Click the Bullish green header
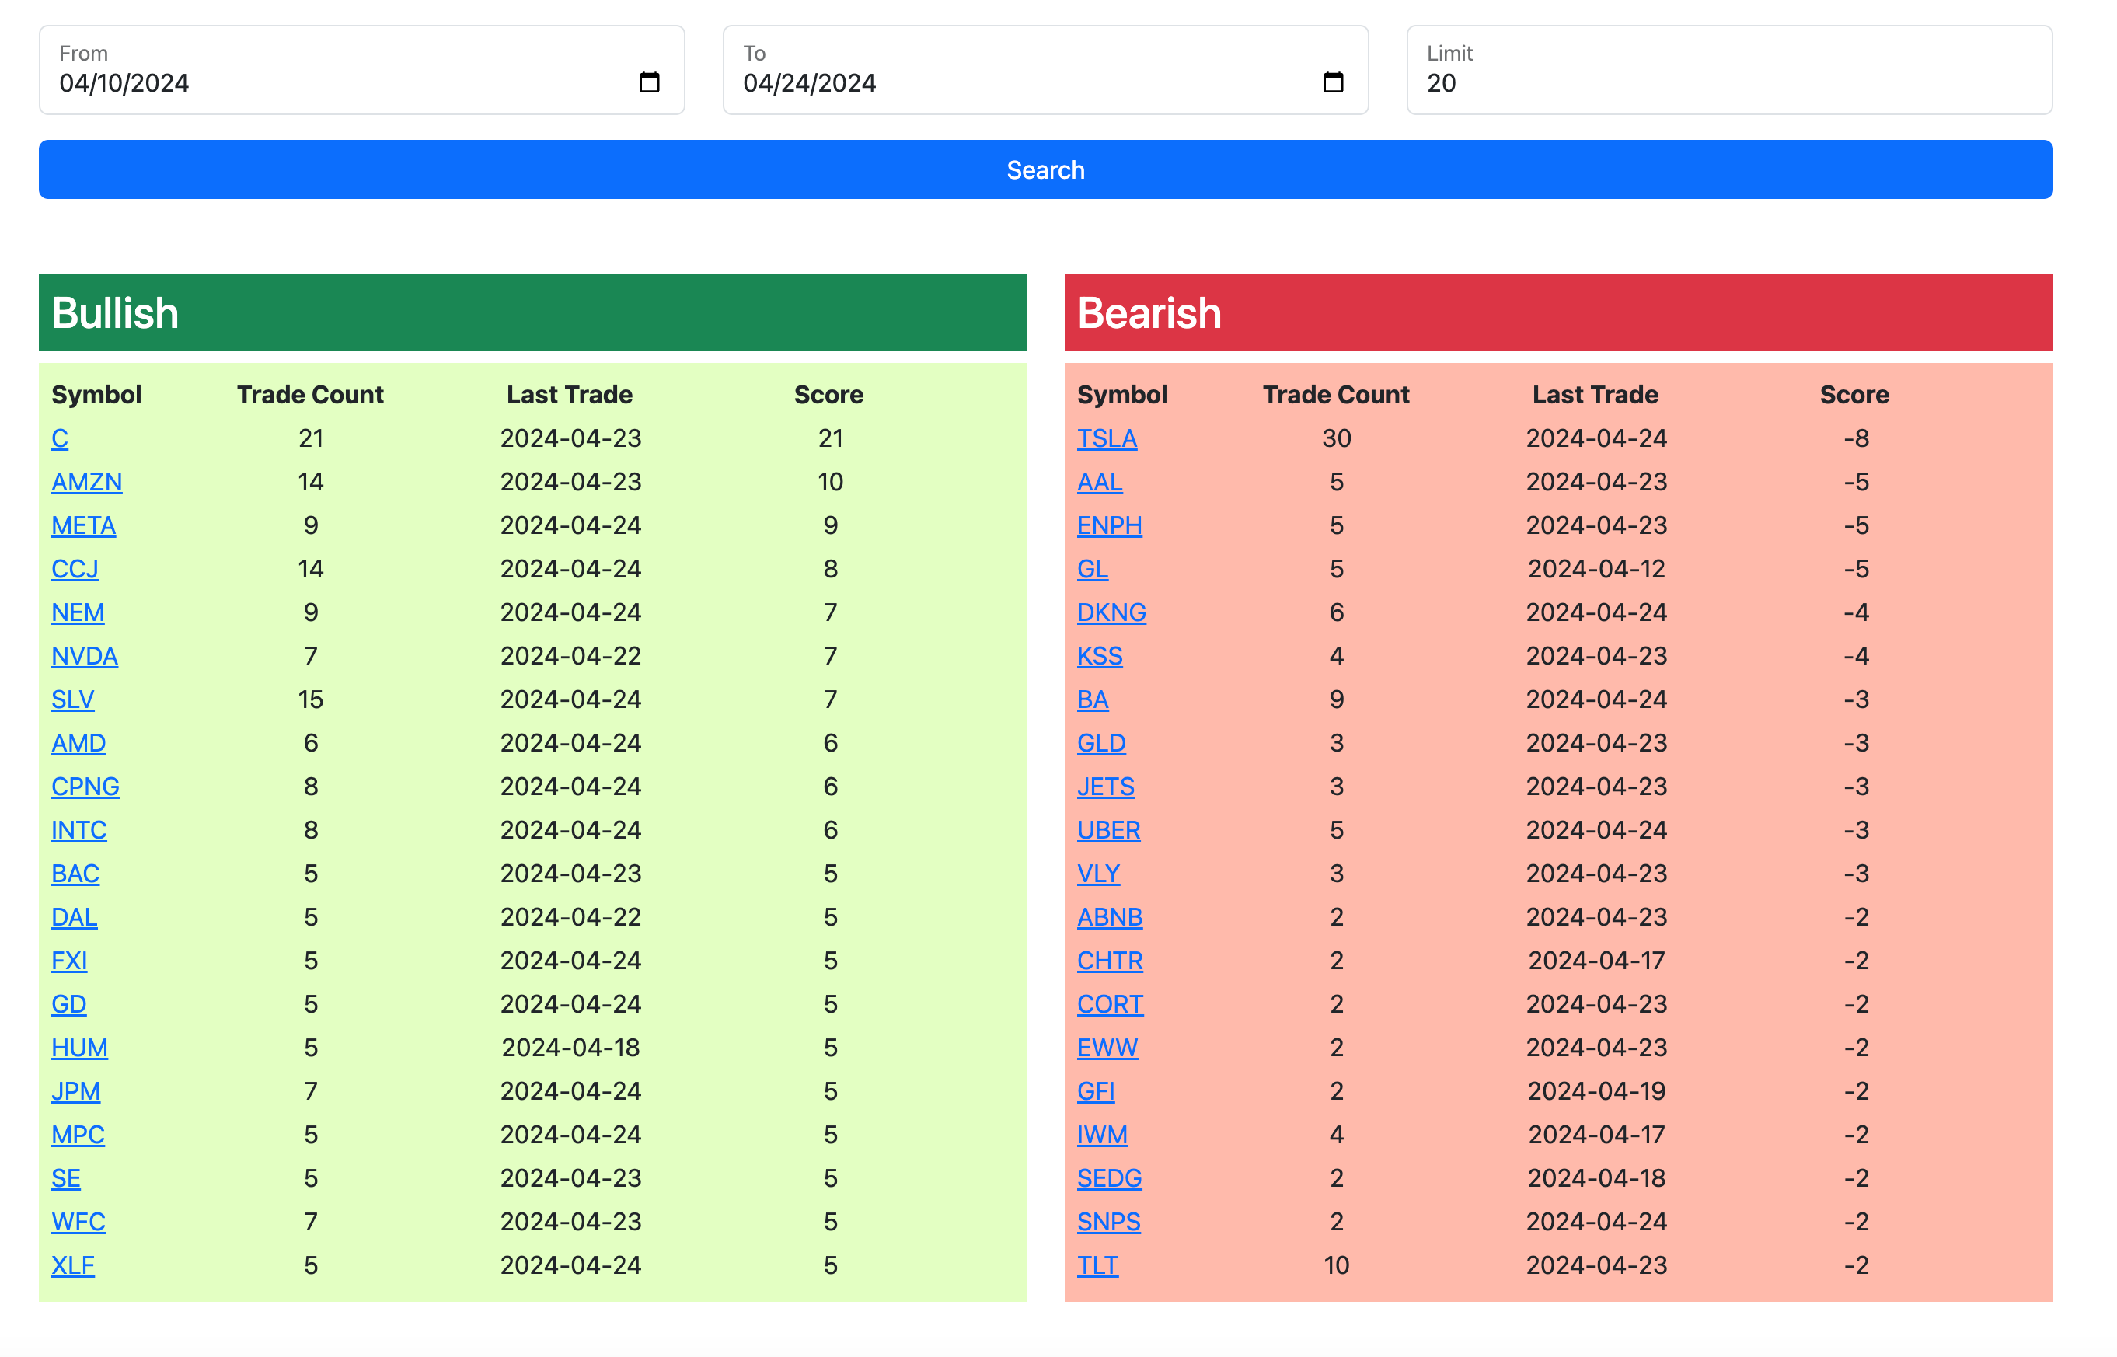Image resolution: width=2117 pixels, height=1357 pixels. click(x=533, y=312)
